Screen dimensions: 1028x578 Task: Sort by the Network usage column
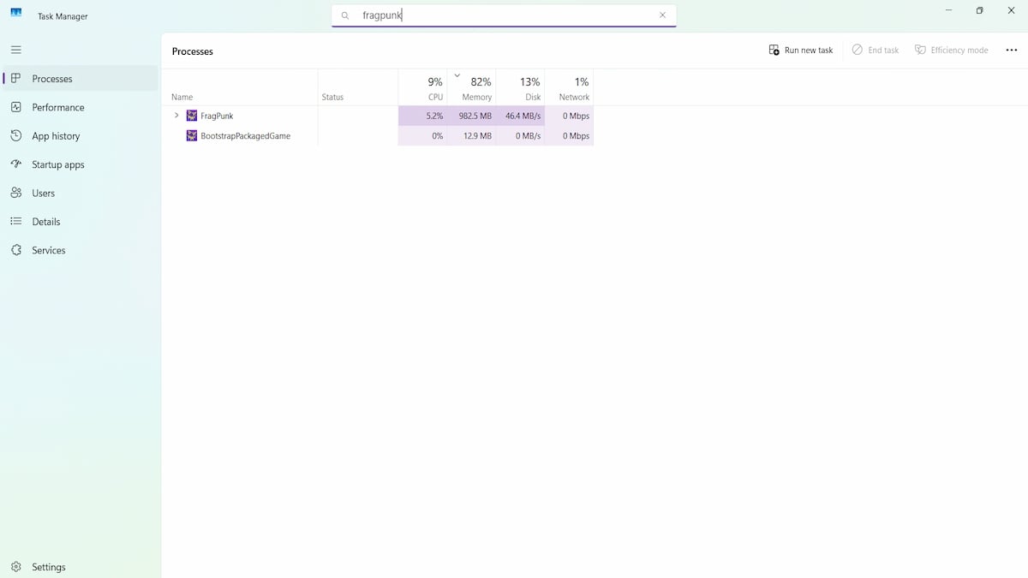coord(574,88)
